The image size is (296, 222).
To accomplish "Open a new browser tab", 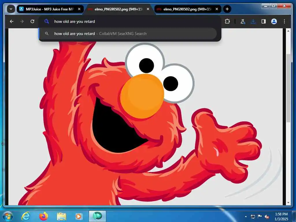I will (227, 9).
